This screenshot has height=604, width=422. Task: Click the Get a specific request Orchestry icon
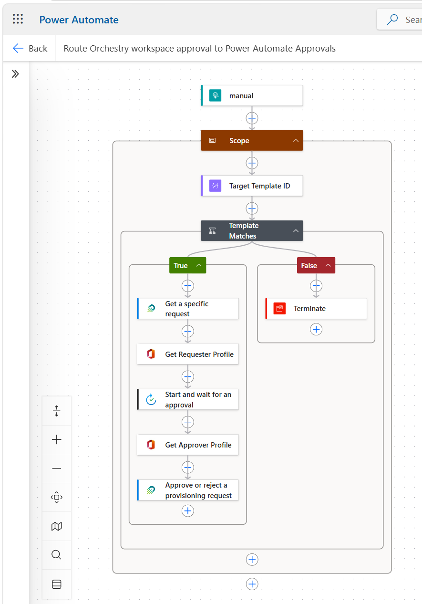coord(151,309)
